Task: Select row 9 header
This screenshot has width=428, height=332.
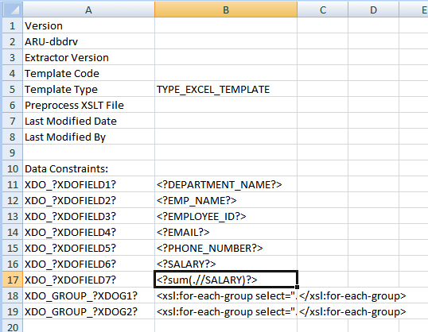Action: [13, 152]
